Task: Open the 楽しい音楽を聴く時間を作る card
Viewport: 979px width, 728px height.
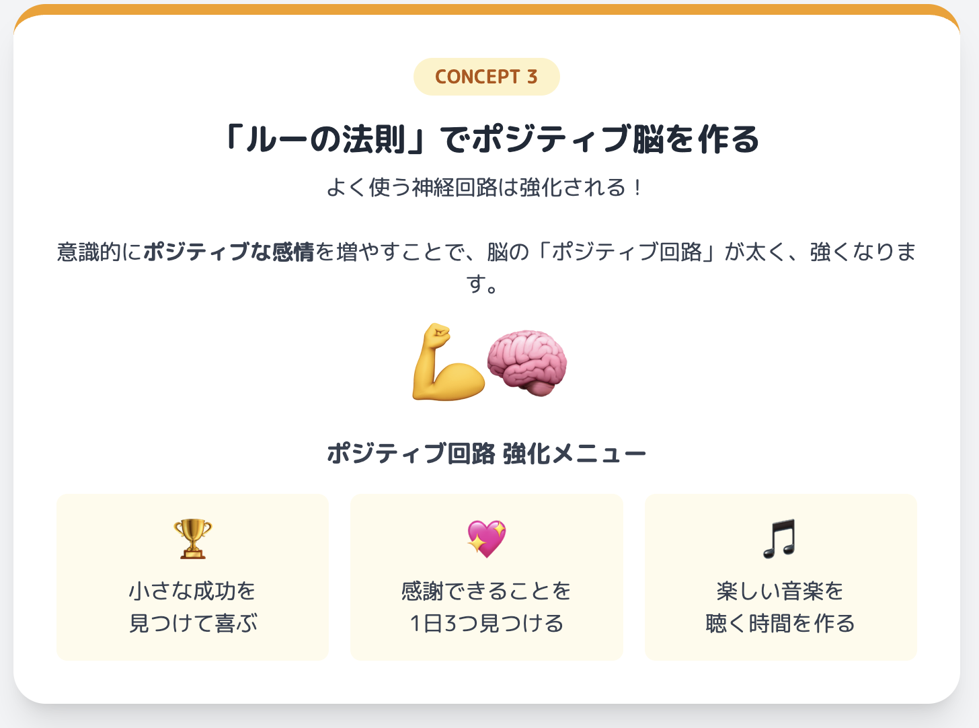Action: (781, 577)
